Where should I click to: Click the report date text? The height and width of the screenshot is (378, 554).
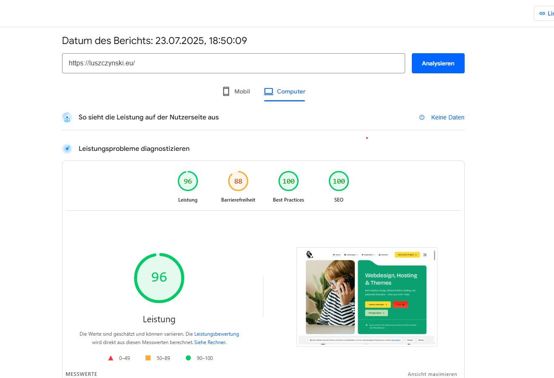(x=154, y=41)
